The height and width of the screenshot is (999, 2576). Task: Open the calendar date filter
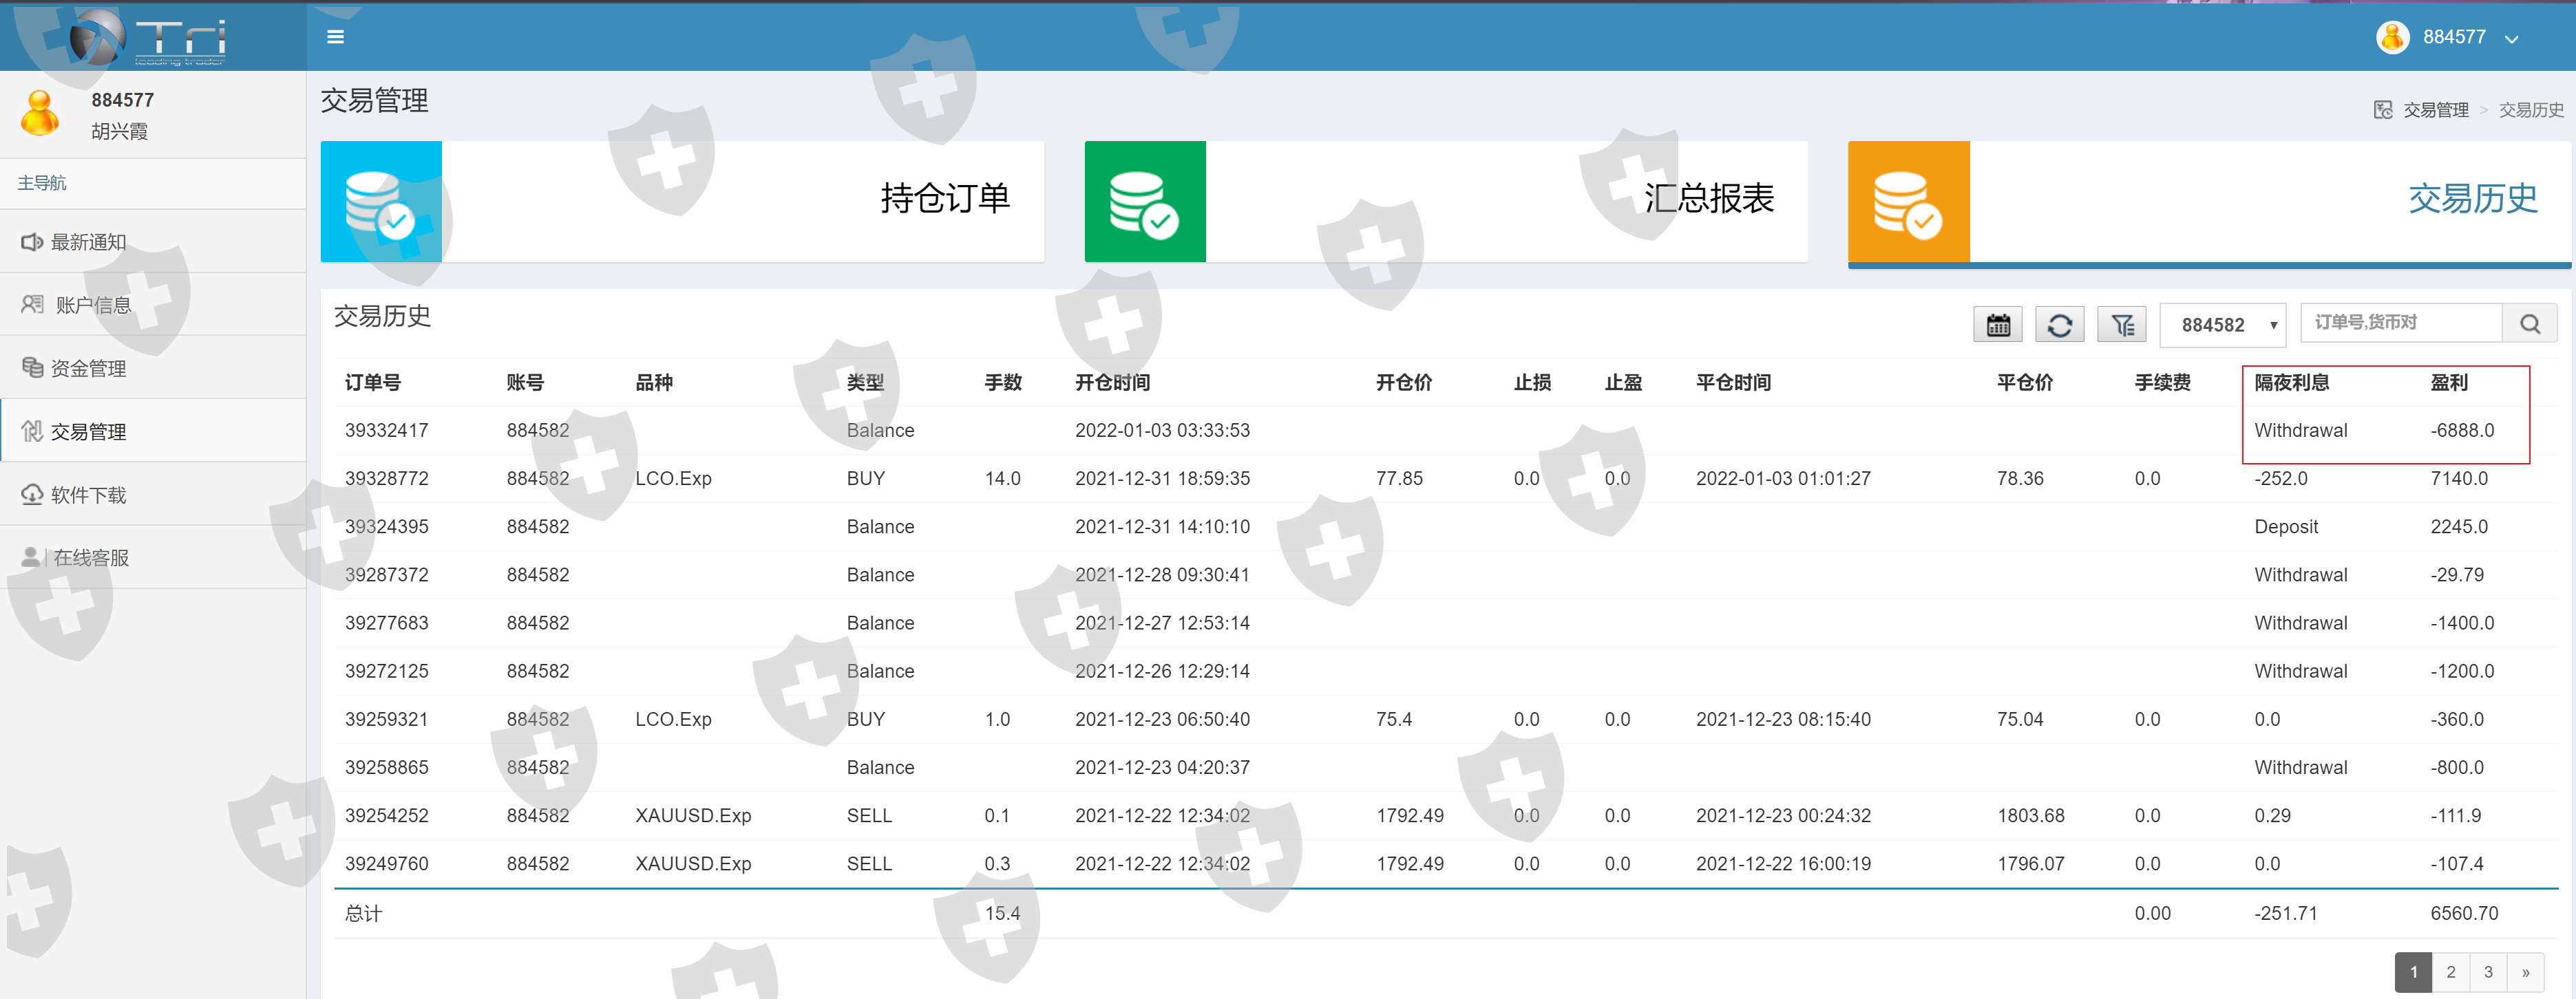(1997, 325)
